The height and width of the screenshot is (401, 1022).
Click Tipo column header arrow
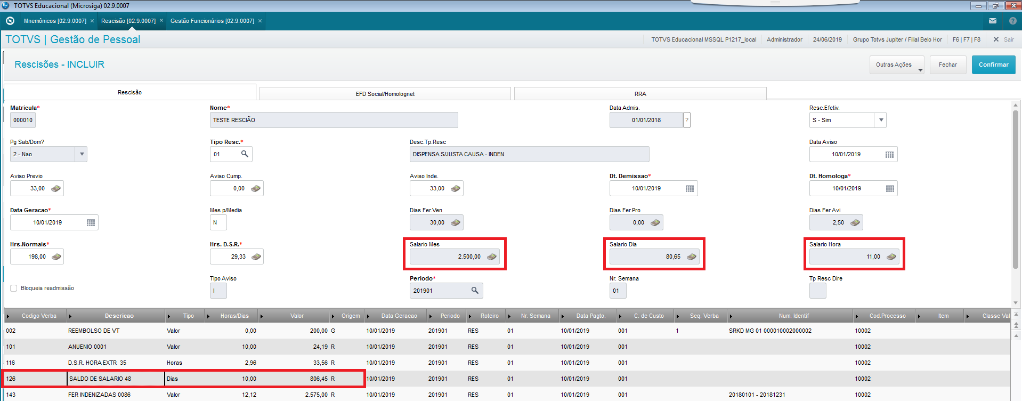click(169, 316)
